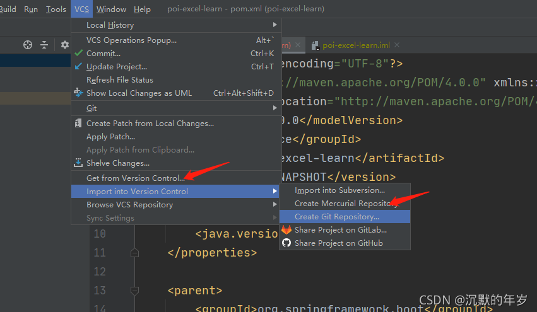Collapse the parent tag fold marker on line 13
The width and height of the screenshot is (537, 312).
click(x=134, y=291)
